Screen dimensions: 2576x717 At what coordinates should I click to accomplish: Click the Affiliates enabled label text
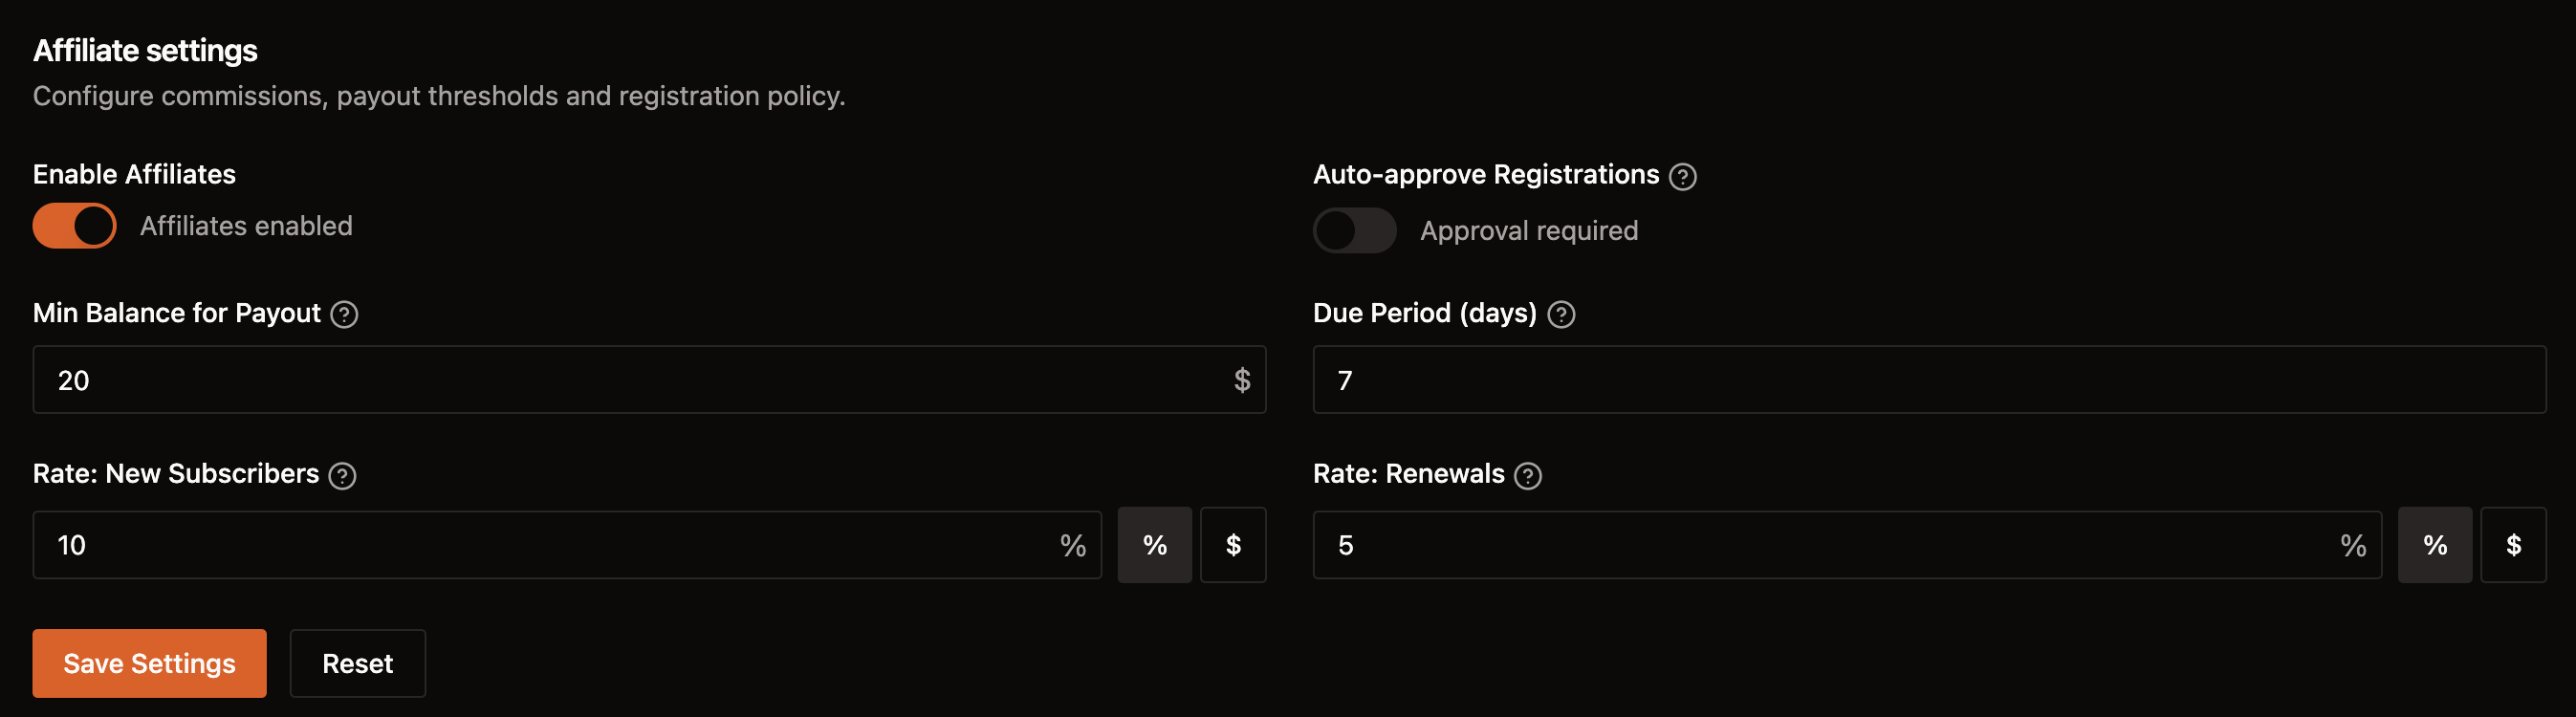246,226
